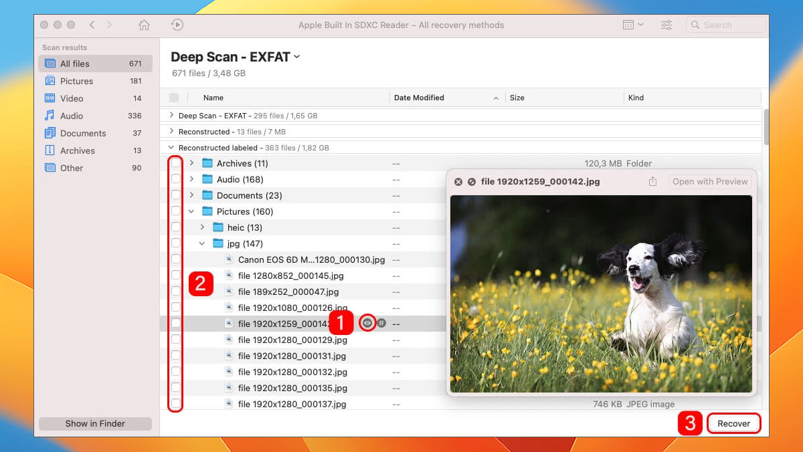803x452 pixels.
Task: Select the file 1920x1280_000129.jpg row
Action: (x=460, y=340)
